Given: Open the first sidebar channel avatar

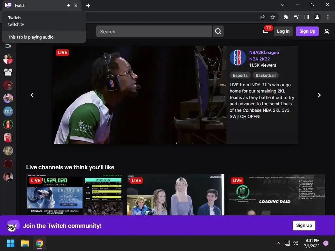Looking at the screenshot, I should pyautogui.click(x=8, y=59).
